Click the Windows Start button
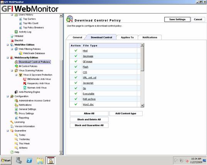Screen dimensions: 207x165 coord(6,160)
